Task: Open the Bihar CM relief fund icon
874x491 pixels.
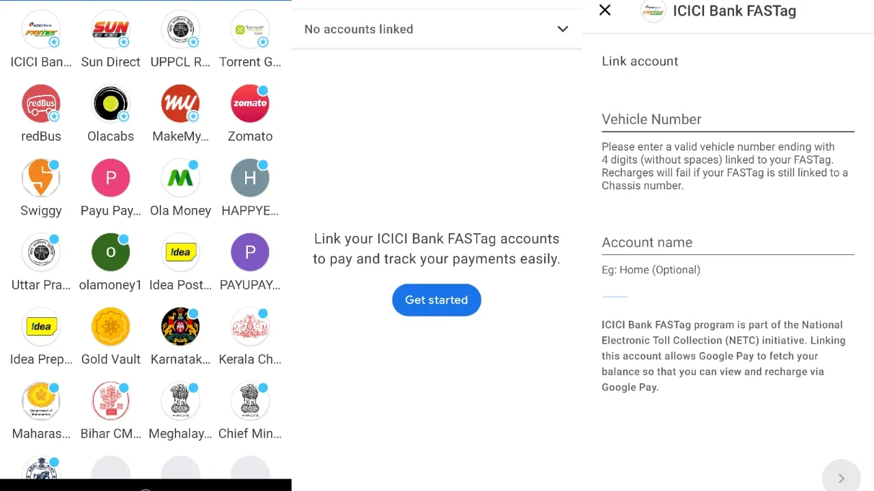Action: coord(111,401)
